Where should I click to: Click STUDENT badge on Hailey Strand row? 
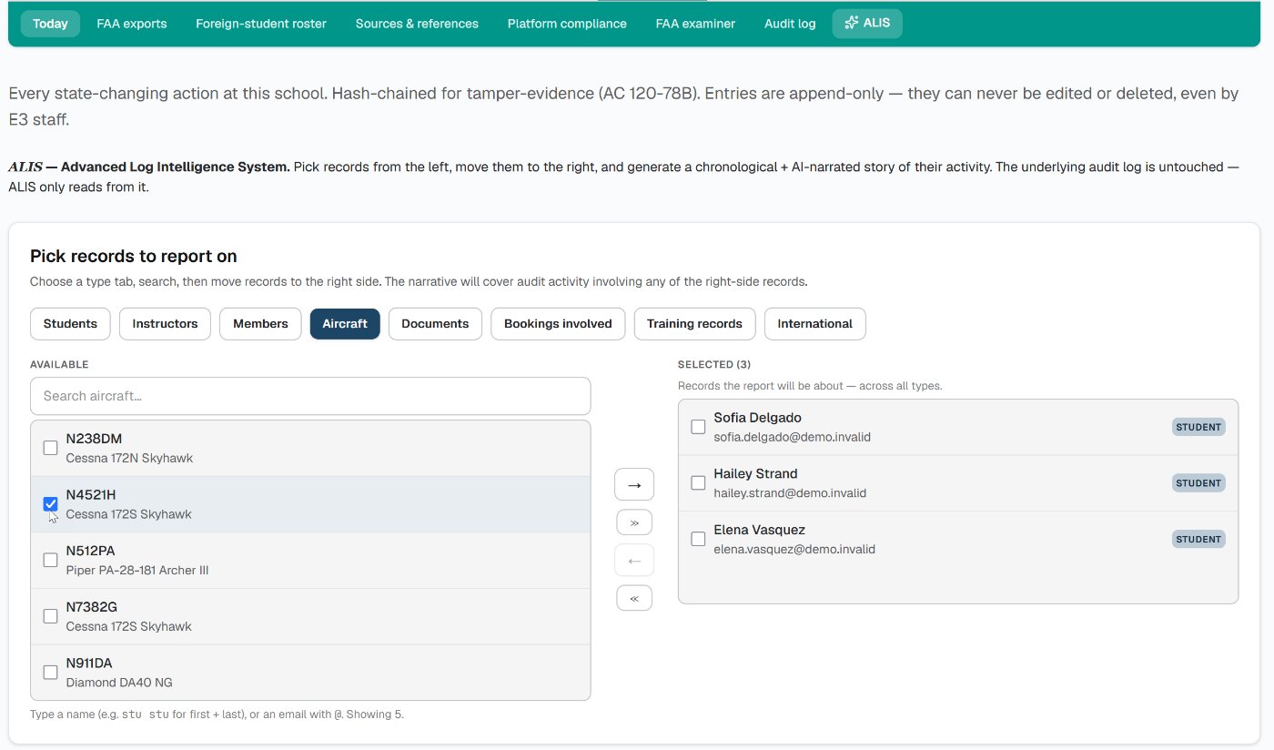(1198, 483)
